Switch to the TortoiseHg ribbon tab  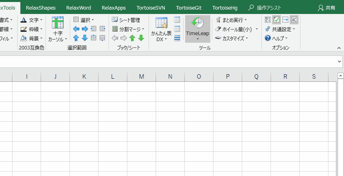[x=225, y=8]
